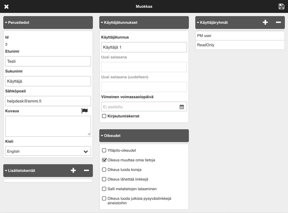
Task: Toggle the Kirjautumiskerrat checkbox
Action: pyautogui.click(x=104, y=116)
